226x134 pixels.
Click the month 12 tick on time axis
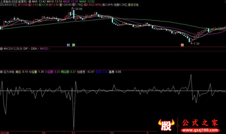(112, 133)
